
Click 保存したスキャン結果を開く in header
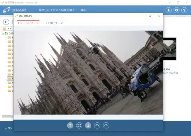click(57, 10)
